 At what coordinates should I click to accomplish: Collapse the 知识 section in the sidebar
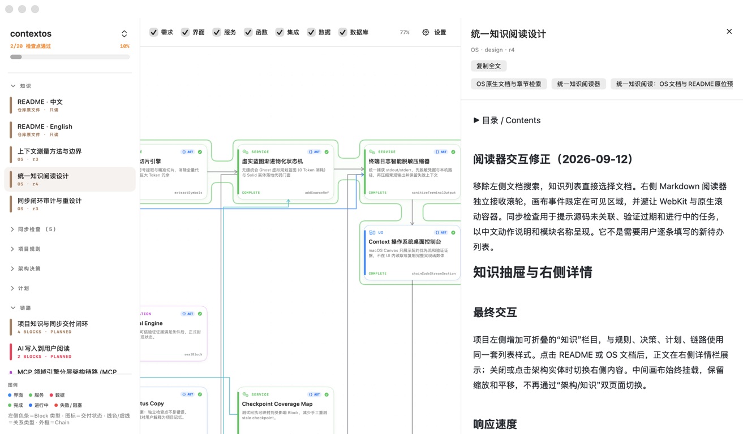tap(13, 86)
